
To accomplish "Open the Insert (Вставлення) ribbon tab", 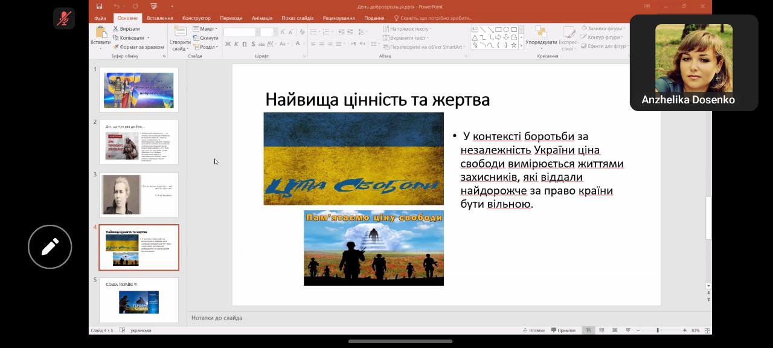I will pos(159,18).
